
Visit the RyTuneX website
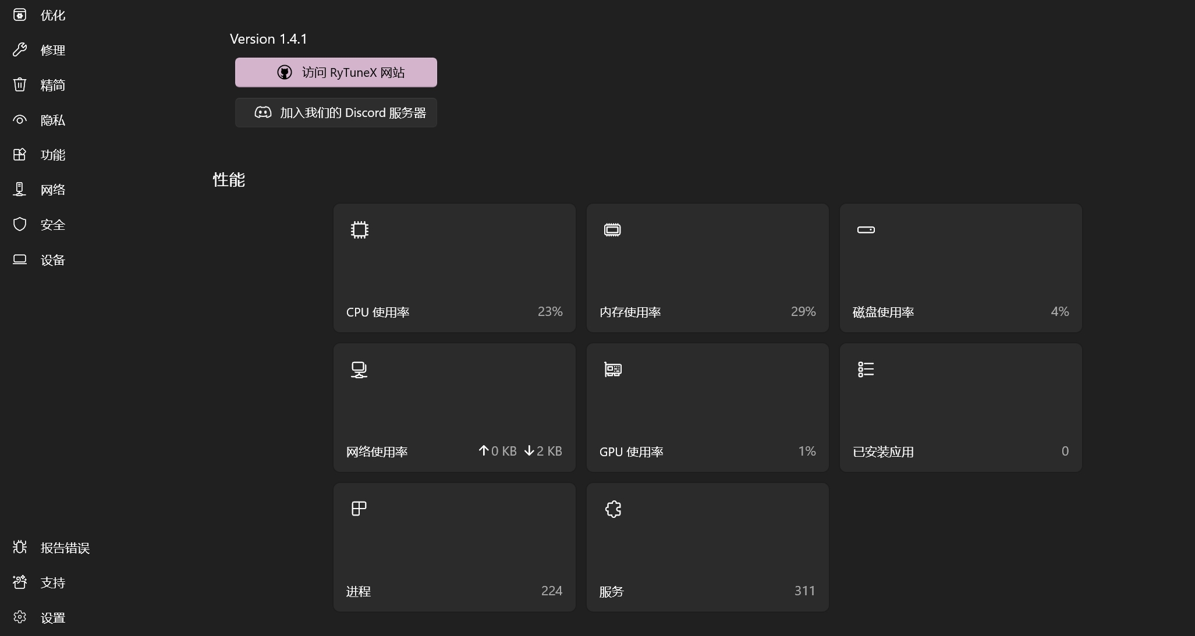[336, 72]
